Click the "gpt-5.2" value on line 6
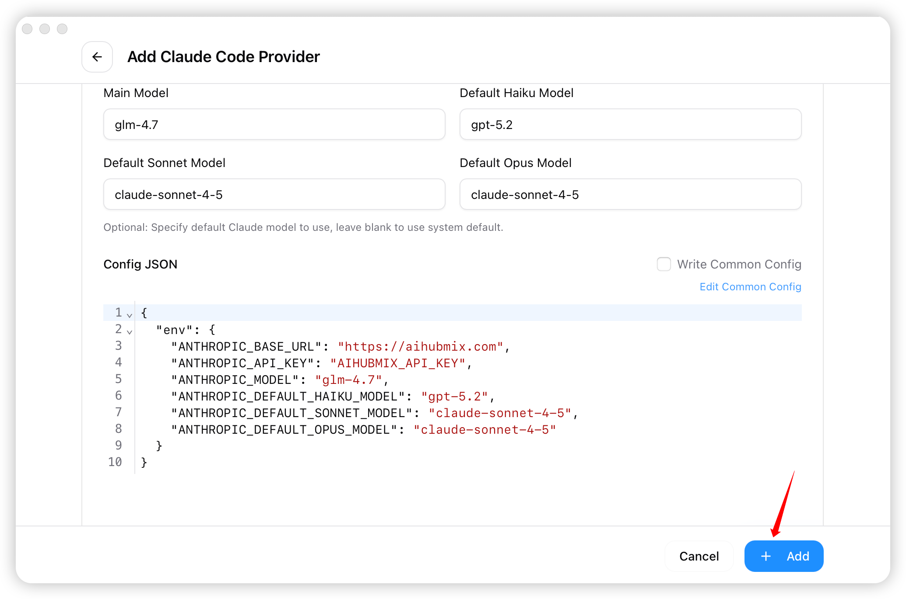906x599 pixels. pos(454,397)
